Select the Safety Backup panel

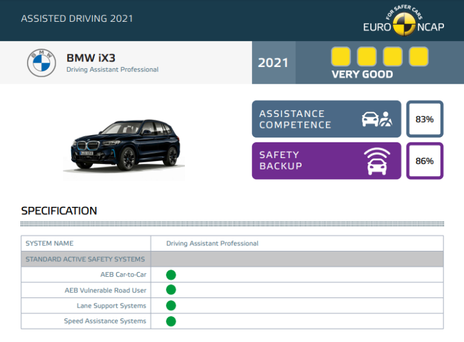(326, 161)
